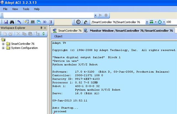Screen dimensions: 177x114
Task: Click the green refresh icon in Workspace Explorer
Action: click(x=43, y=34)
